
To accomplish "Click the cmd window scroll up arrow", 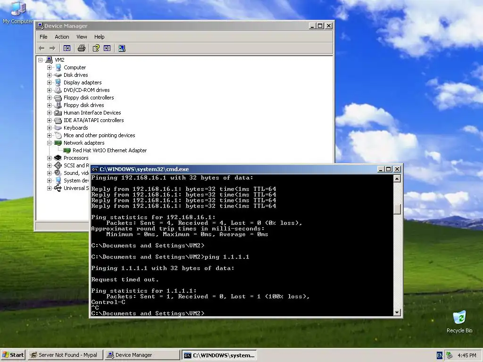I will click(x=397, y=179).
